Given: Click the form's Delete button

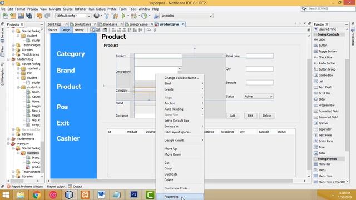Looking at the screenshot, I should click(267, 116).
